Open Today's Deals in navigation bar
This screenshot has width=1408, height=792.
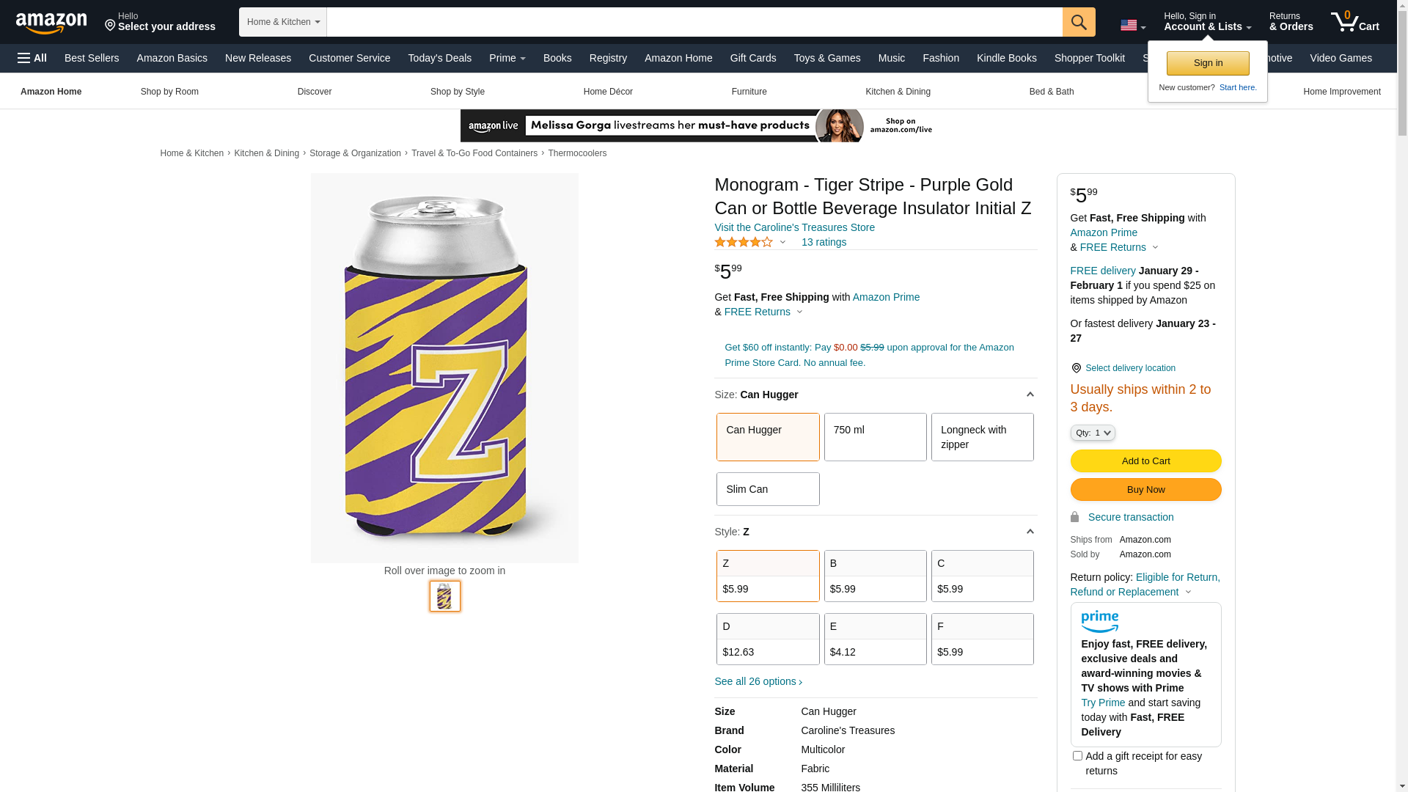tap(439, 58)
